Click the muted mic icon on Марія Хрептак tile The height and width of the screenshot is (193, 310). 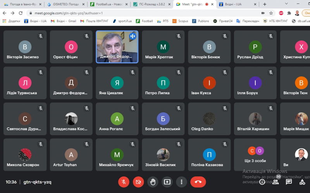pos(179,36)
